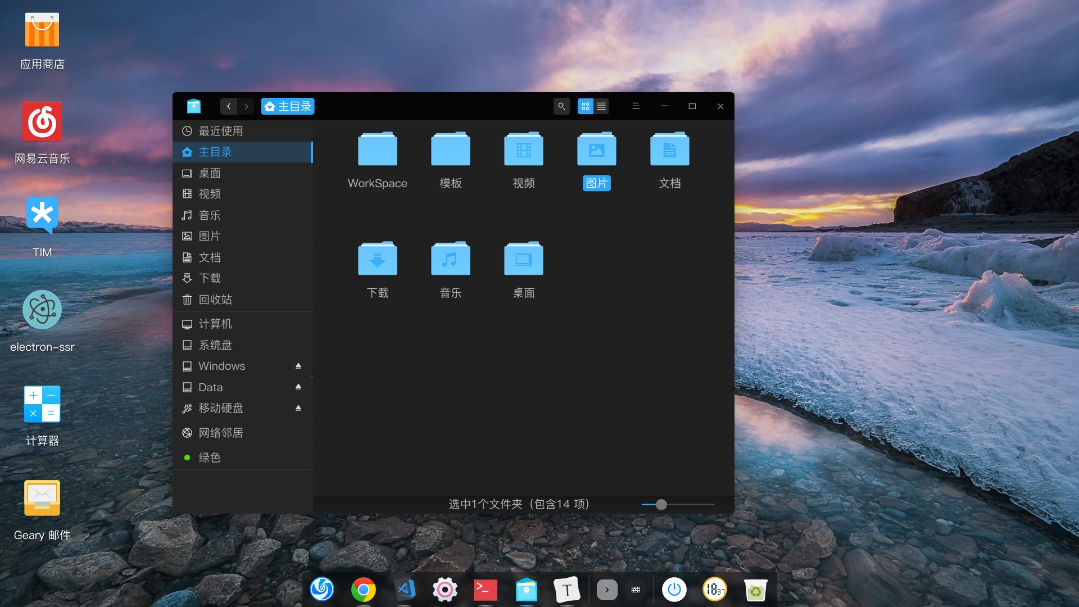Select 主目录 in sidebar
The image size is (1079, 607).
tap(243, 152)
